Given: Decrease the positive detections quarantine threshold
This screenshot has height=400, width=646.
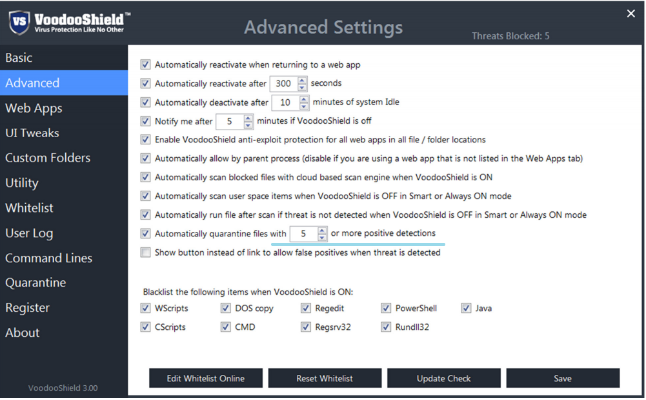Looking at the screenshot, I should (322, 238).
